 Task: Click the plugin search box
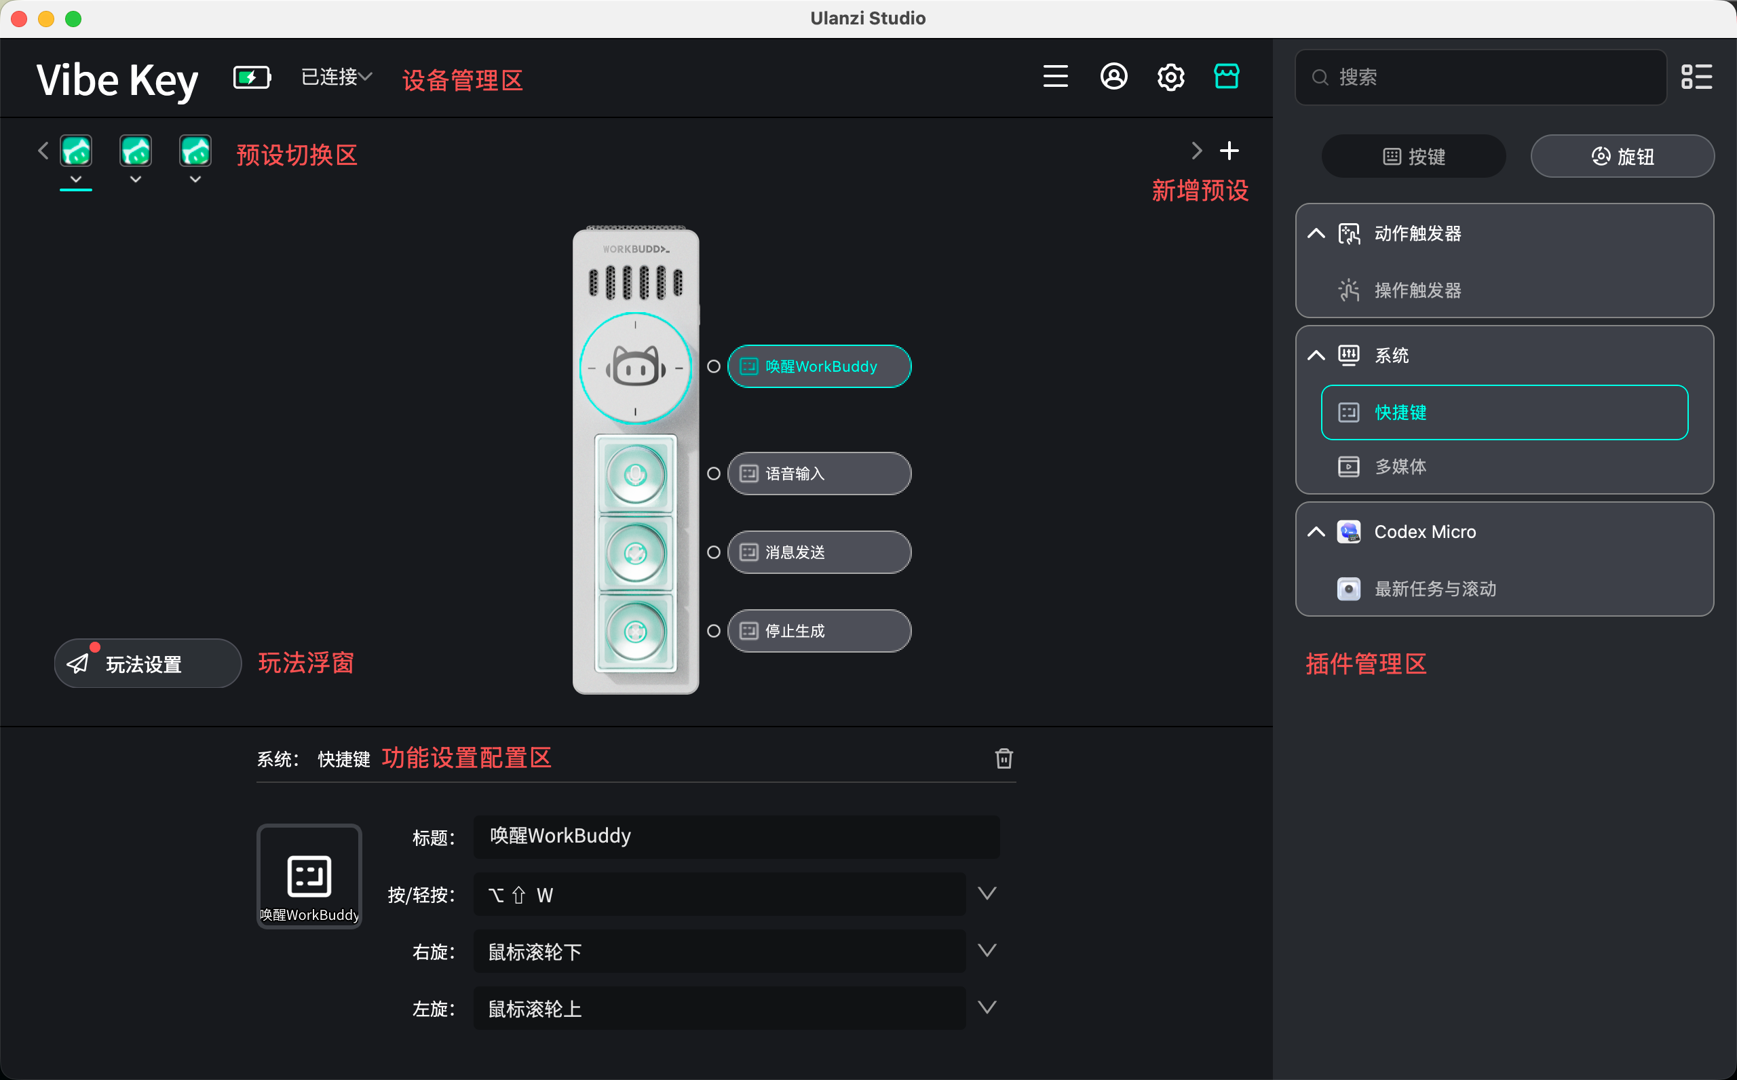click(x=1481, y=77)
